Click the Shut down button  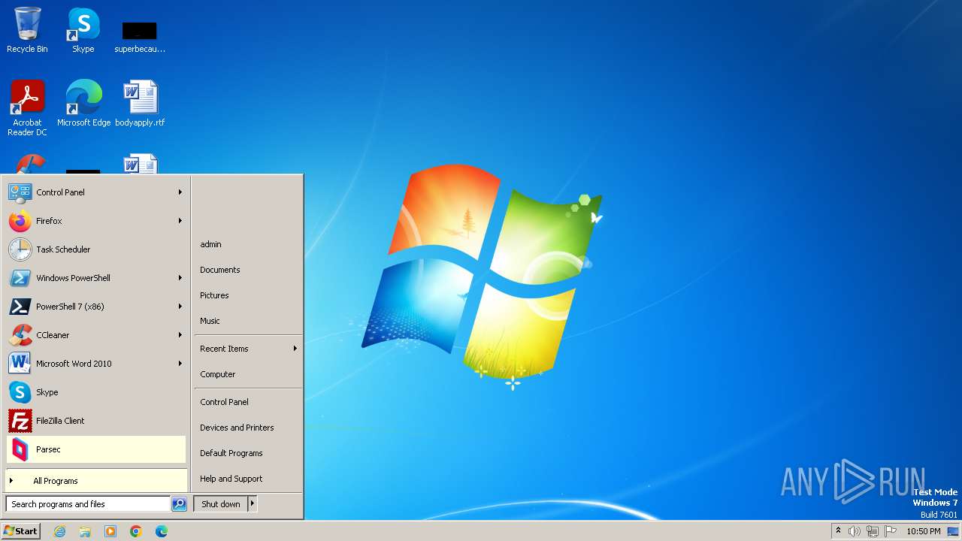[x=221, y=504]
